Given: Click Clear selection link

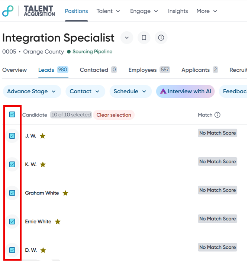Looking at the screenshot, I should click(x=114, y=115).
